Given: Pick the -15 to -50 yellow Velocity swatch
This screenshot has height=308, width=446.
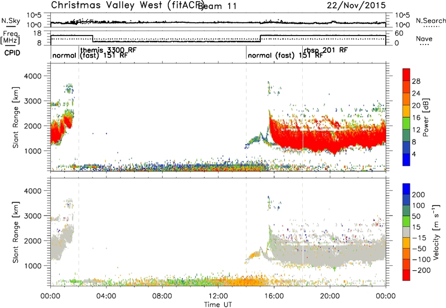Looking at the screenshot, I should pyautogui.click(x=406, y=243).
